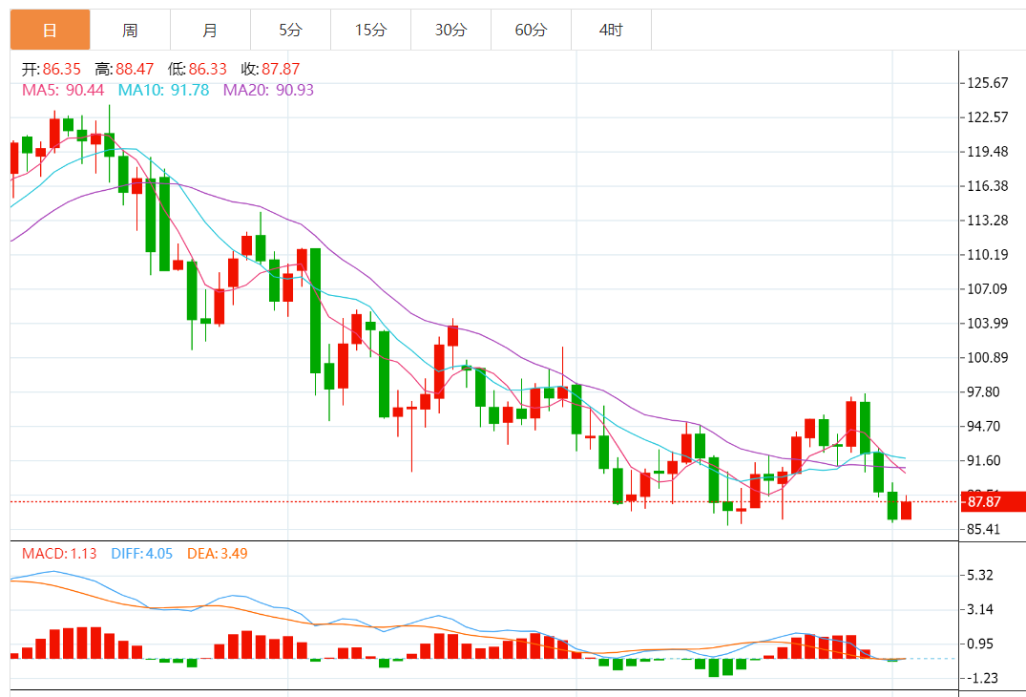Select the 日 daily chart tab

click(50, 30)
